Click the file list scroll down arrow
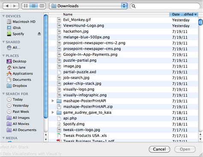The image size is (203, 157). pyautogui.click(x=200, y=139)
